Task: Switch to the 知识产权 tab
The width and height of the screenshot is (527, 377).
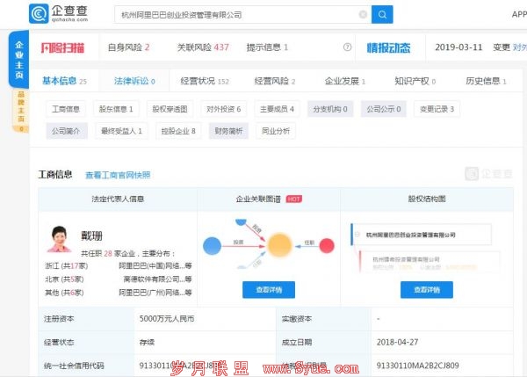Action: [415, 81]
